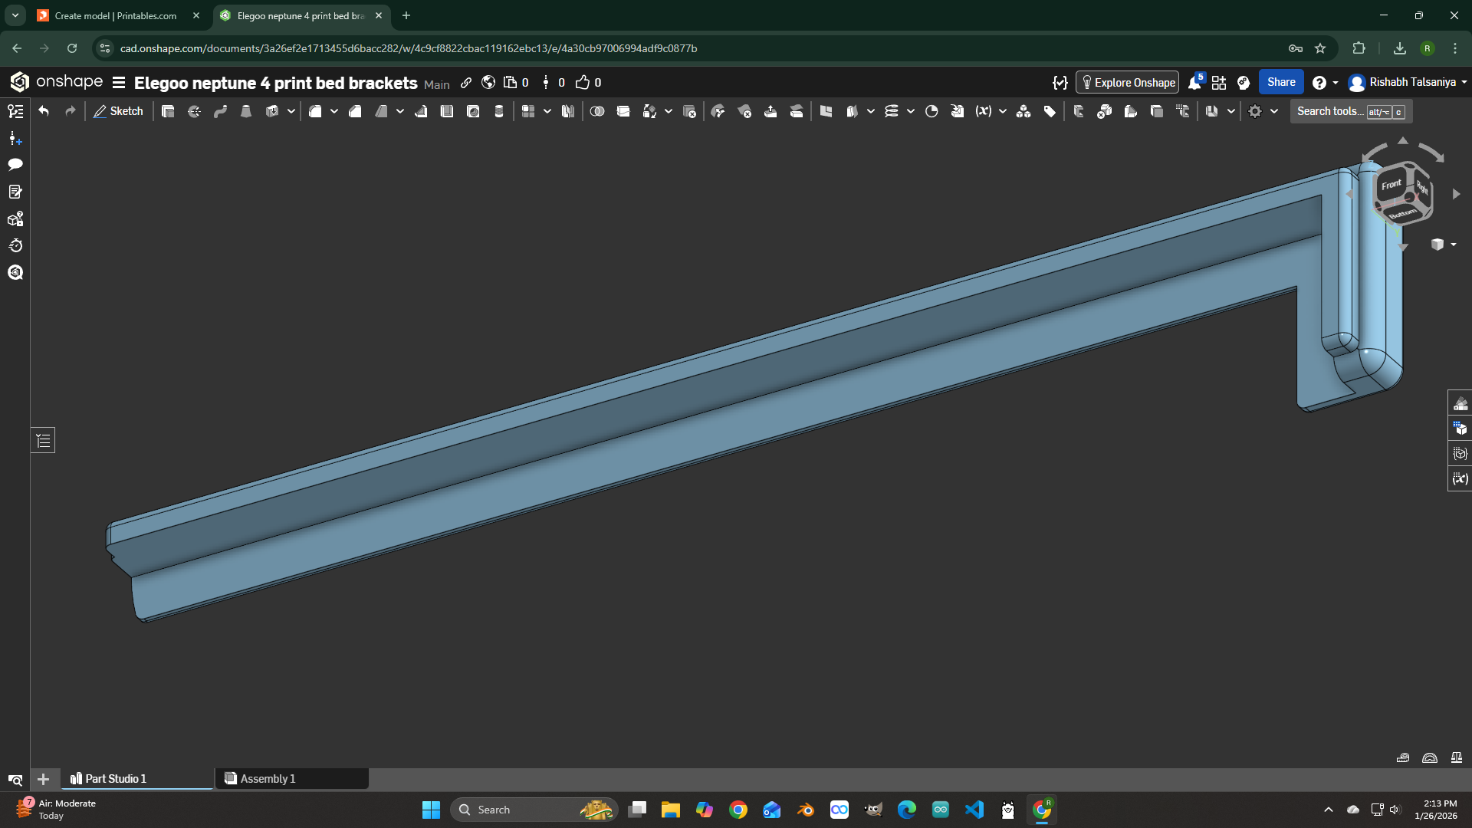Expand the Fillet tool dropdown arrow
Screen dimensions: 1472x828
coord(334,112)
